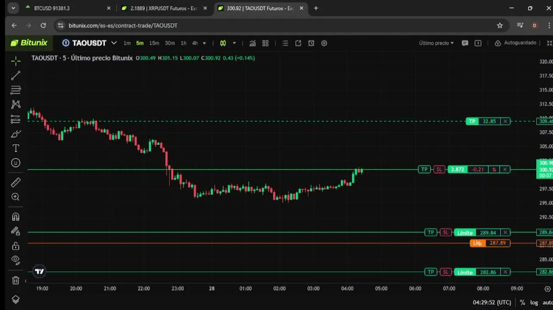Open the indicators panel

click(x=252, y=43)
